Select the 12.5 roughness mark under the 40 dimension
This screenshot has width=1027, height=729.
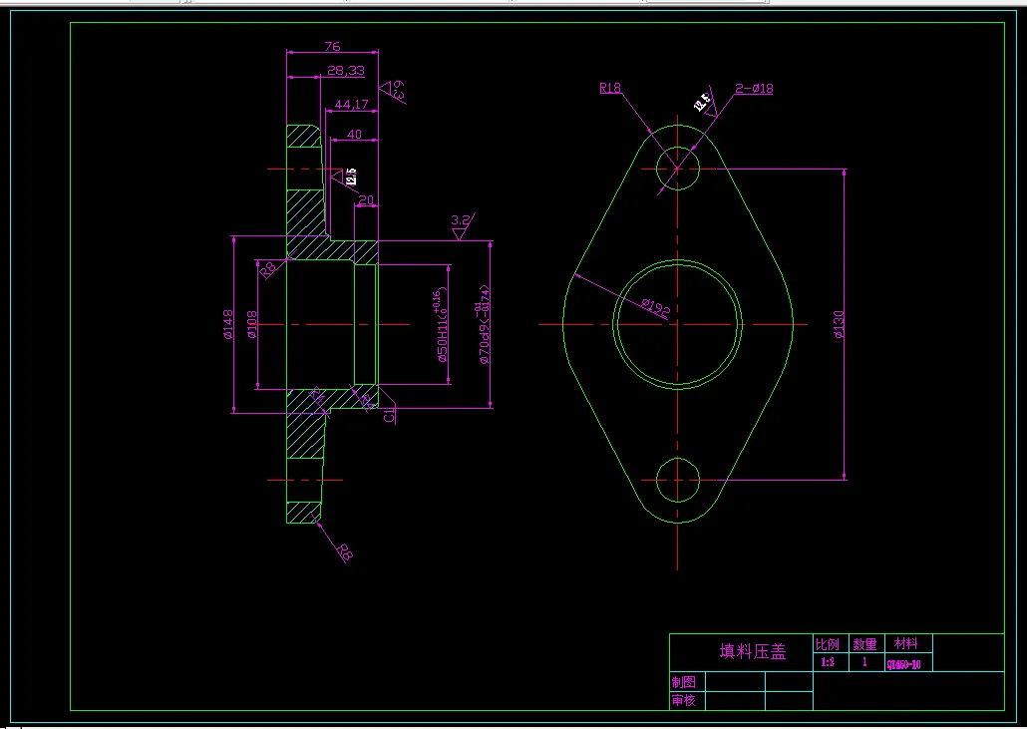coord(347,177)
